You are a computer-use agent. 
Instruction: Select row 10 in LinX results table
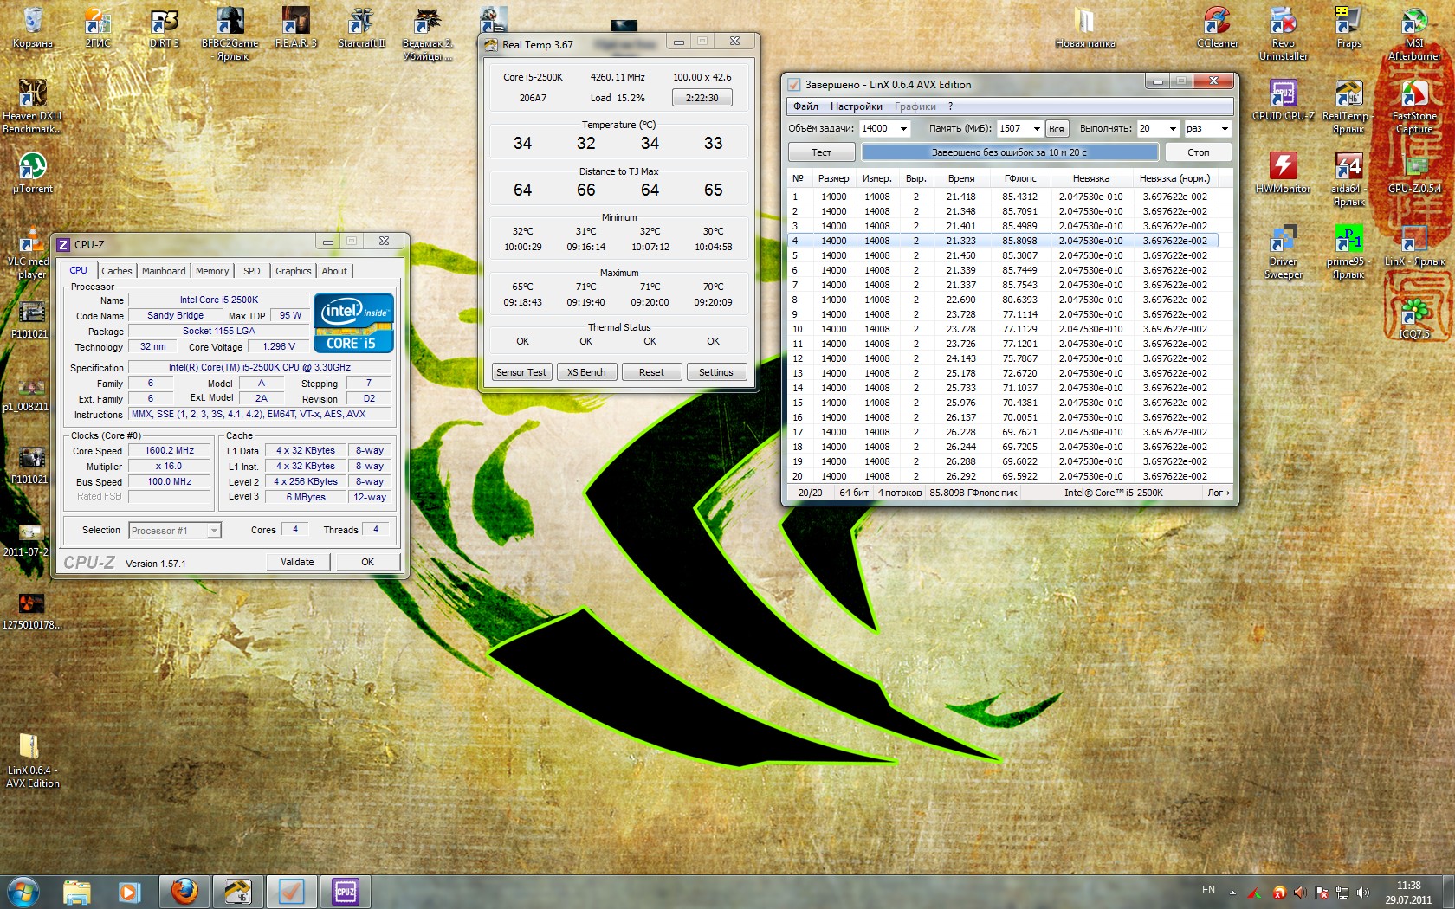pos(1003,329)
